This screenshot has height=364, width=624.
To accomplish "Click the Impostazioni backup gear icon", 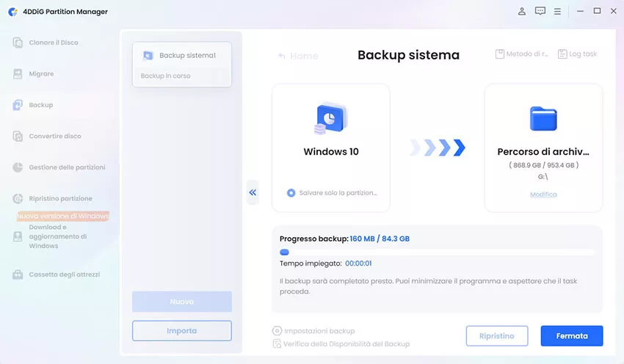I will coord(277,331).
